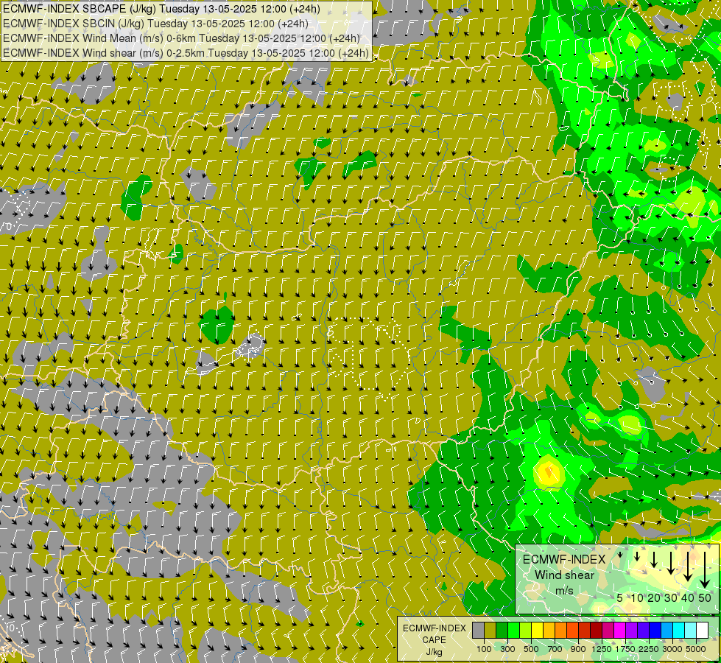Click the 5 label in wind shear legend

pyautogui.click(x=620, y=597)
